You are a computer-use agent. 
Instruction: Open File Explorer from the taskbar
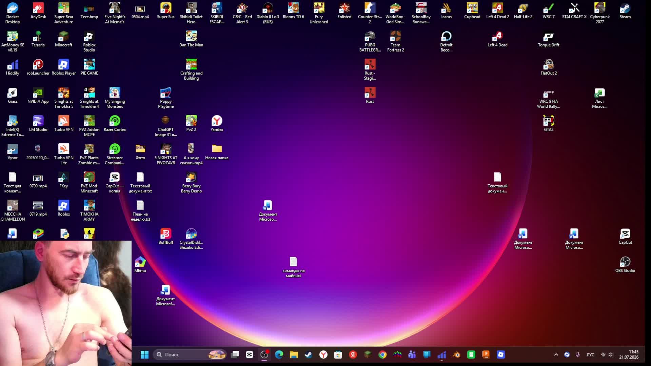294,354
